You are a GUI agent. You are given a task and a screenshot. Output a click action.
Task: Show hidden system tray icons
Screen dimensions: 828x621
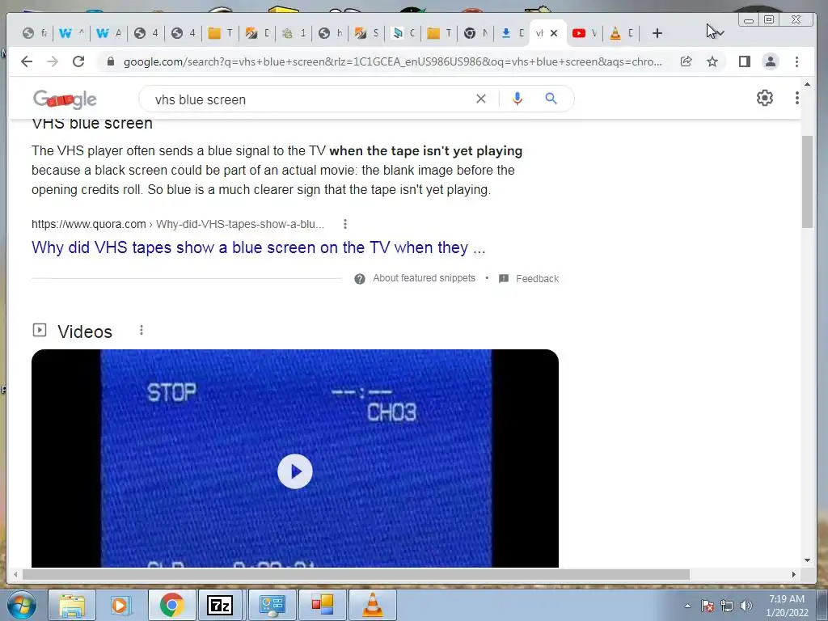click(687, 606)
